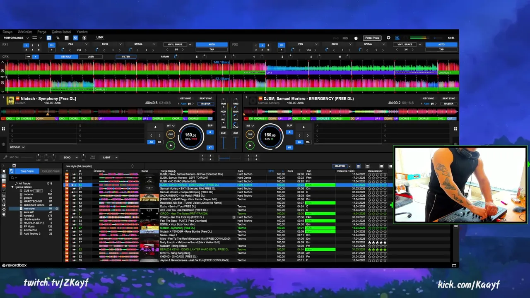Viewport: 530px width, 298px height.
Task: Sort tracks by BPM column header
Action: coord(271,171)
